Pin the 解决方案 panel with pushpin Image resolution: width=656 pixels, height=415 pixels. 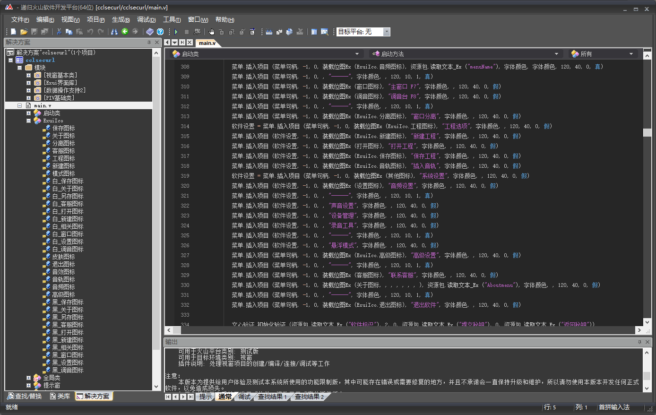click(149, 43)
